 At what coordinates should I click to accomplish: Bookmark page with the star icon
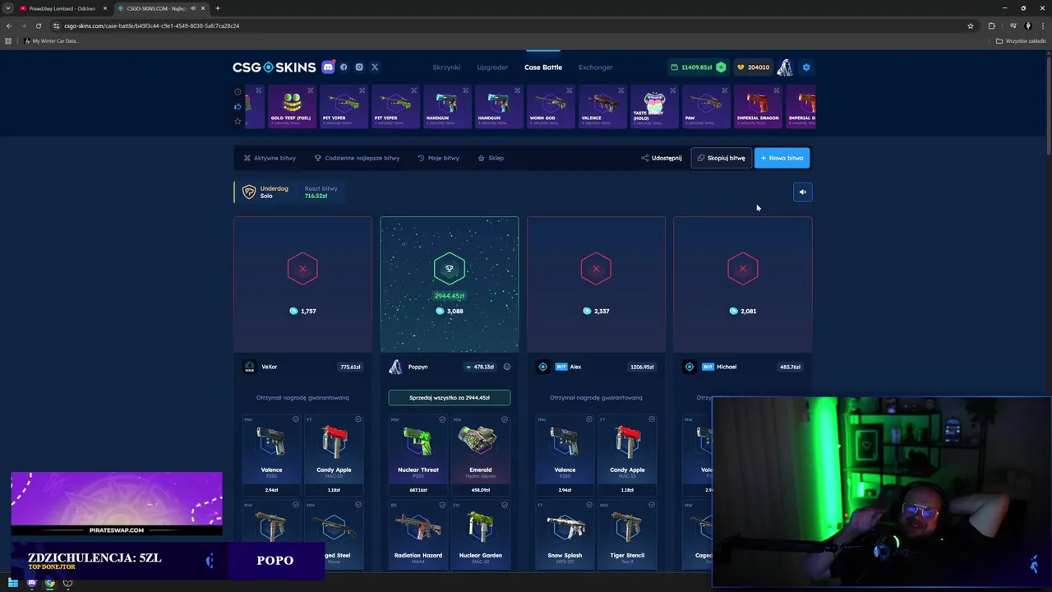point(971,25)
